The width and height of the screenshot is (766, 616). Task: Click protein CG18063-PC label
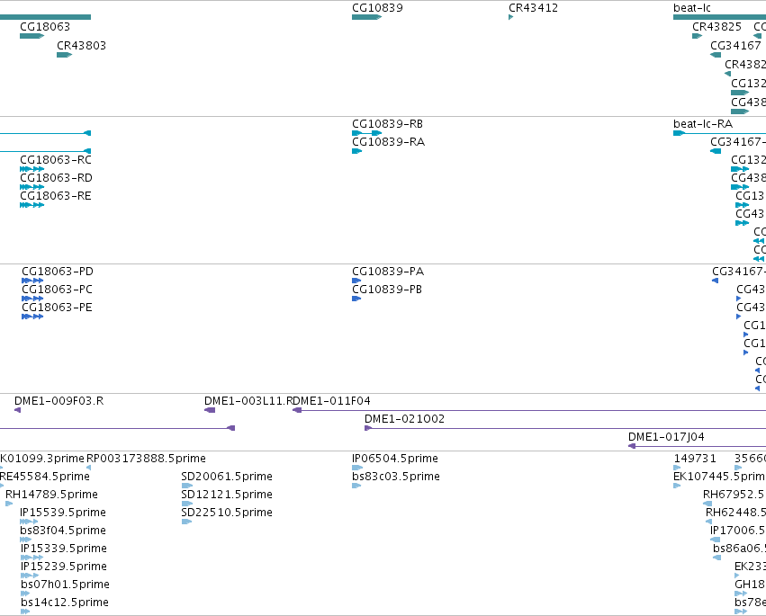click(57, 290)
